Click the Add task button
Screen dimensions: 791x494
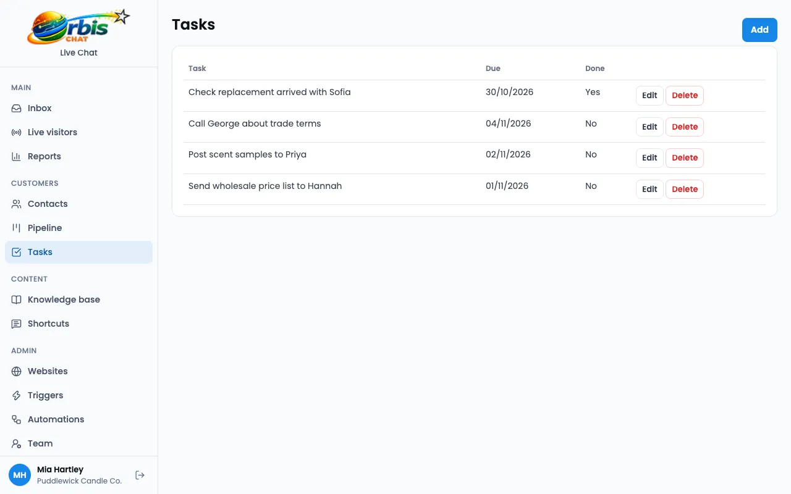point(759,30)
